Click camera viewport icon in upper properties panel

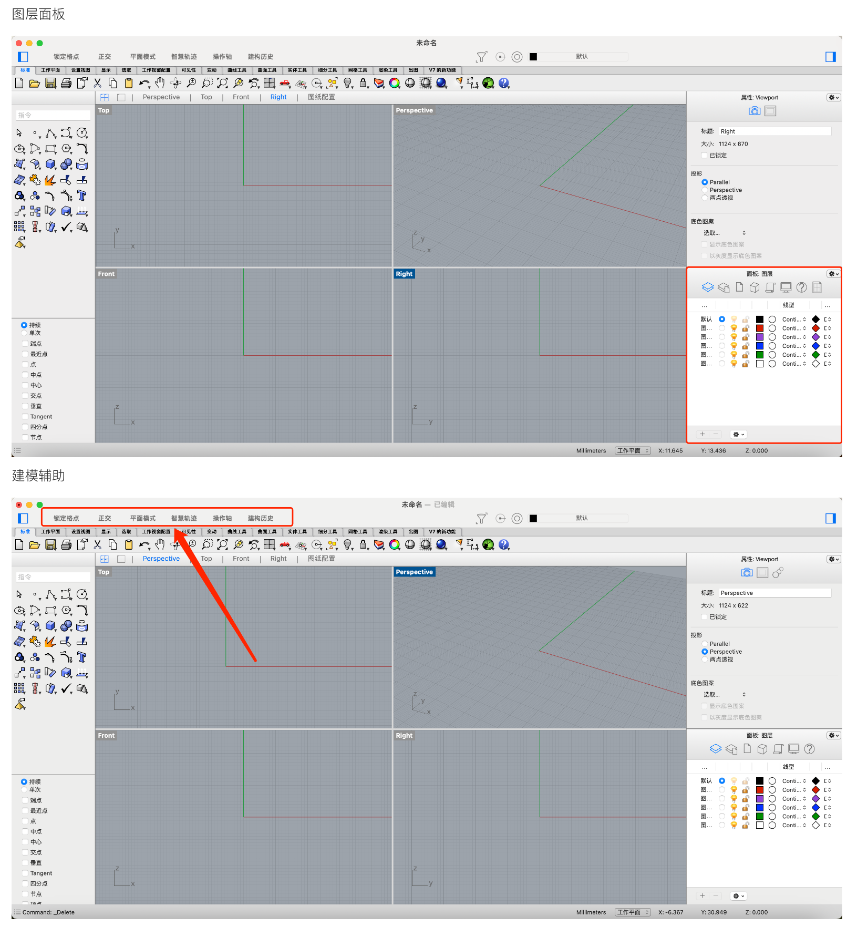click(755, 111)
